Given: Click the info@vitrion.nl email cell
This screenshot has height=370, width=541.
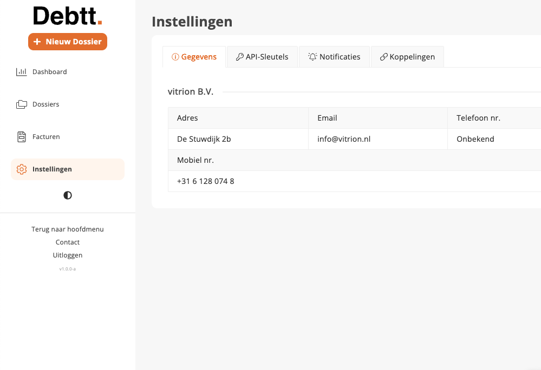Looking at the screenshot, I should point(344,139).
